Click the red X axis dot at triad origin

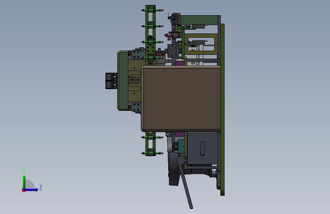pyautogui.click(x=24, y=190)
